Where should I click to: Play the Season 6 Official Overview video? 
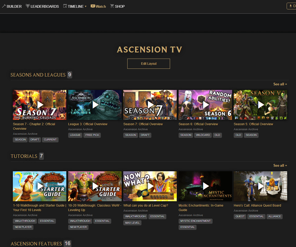(205, 105)
